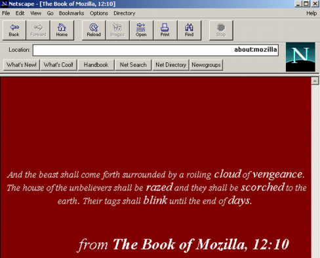Click the Newsgroups directory button
Viewport: 320px width, 258px height.
(206, 65)
